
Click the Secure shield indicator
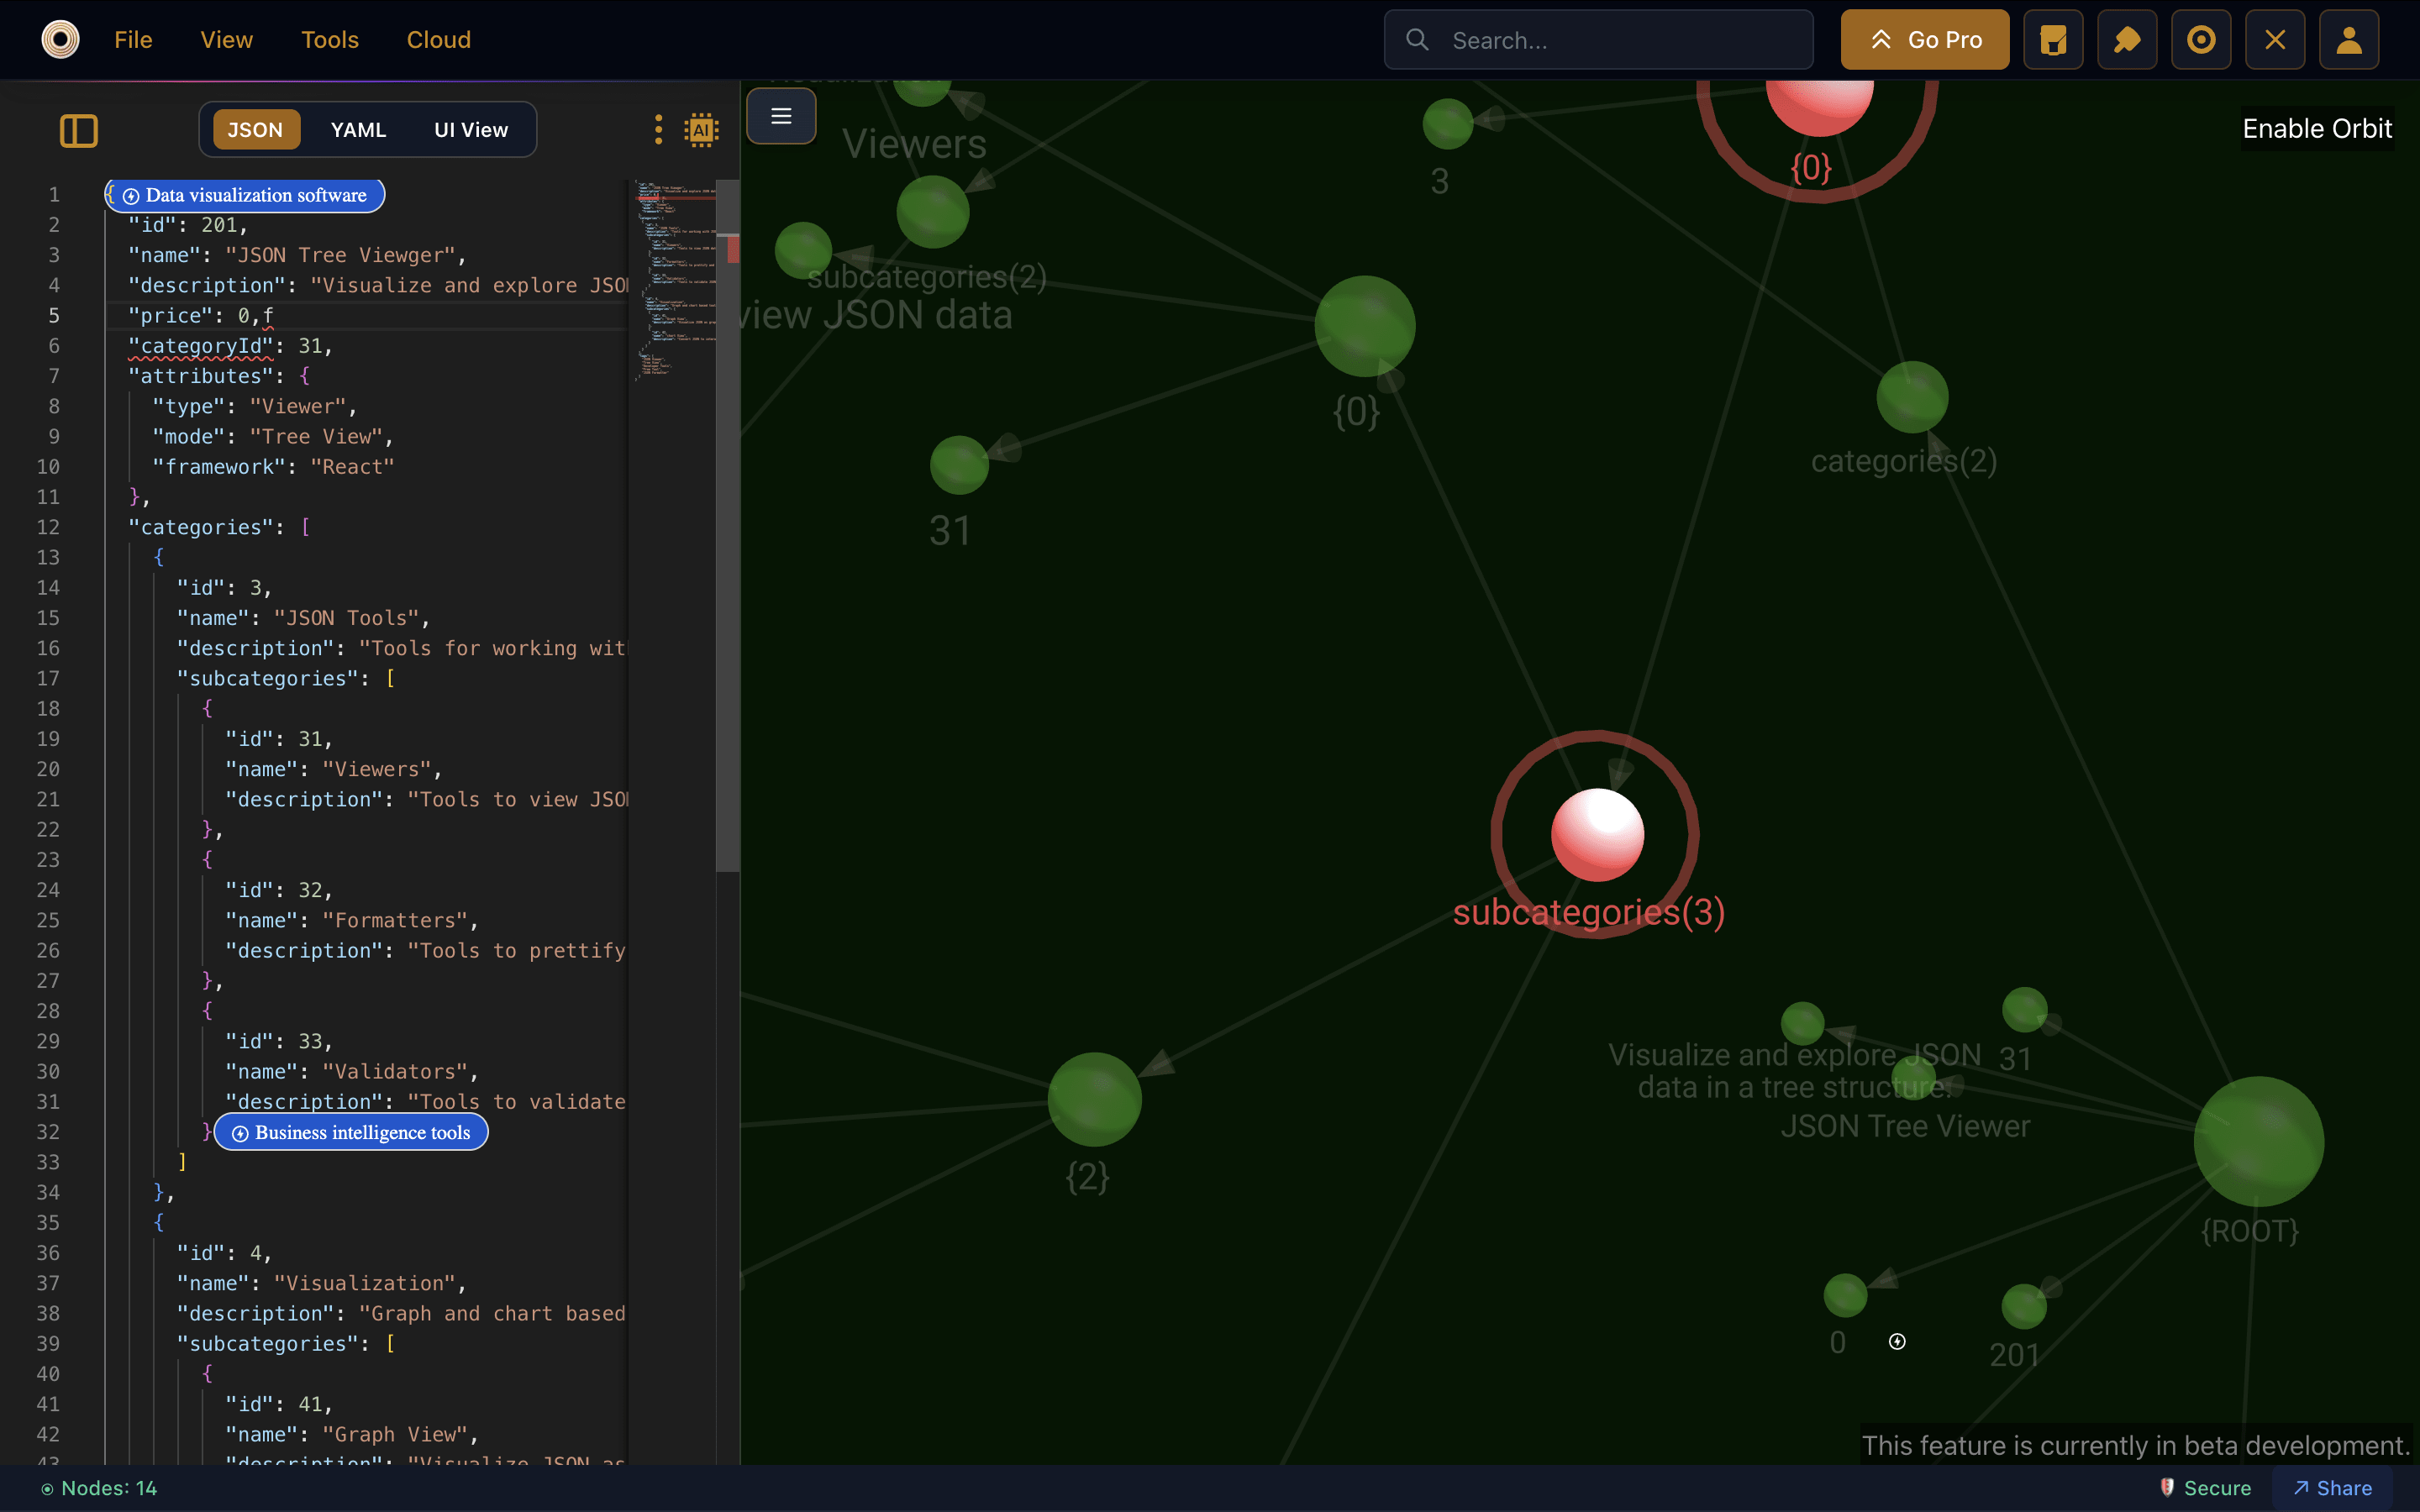coord(2205,1488)
